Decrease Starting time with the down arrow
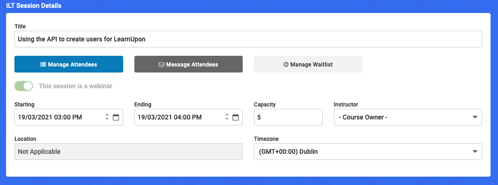The height and width of the screenshot is (185, 498). pos(107,119)
